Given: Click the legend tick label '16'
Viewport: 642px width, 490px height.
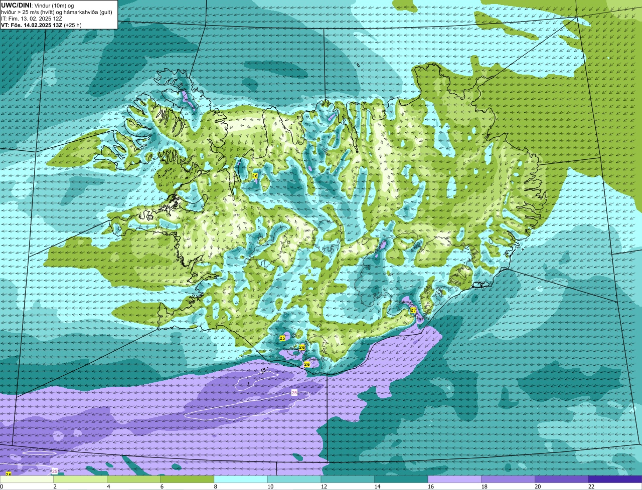Looking at the screenshot, I should click(431, 486).
